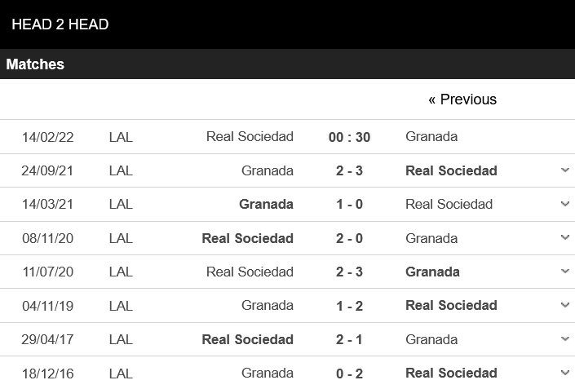This screenshot has width=575, height=389.
Task: Select the Matches section tab
Action: pos(35,64)
